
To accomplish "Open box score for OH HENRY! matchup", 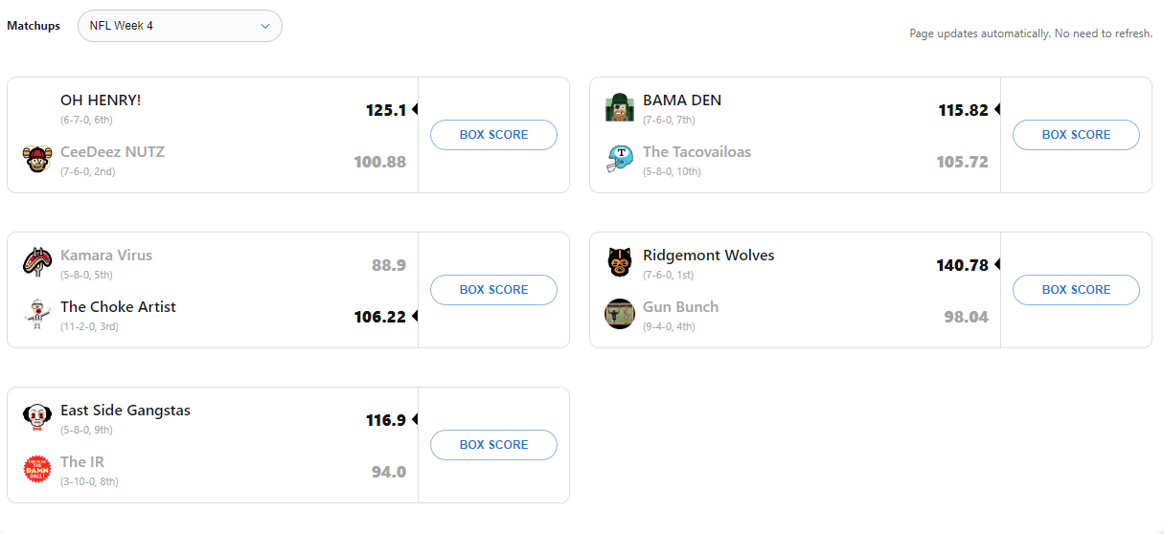I will 493,135.
